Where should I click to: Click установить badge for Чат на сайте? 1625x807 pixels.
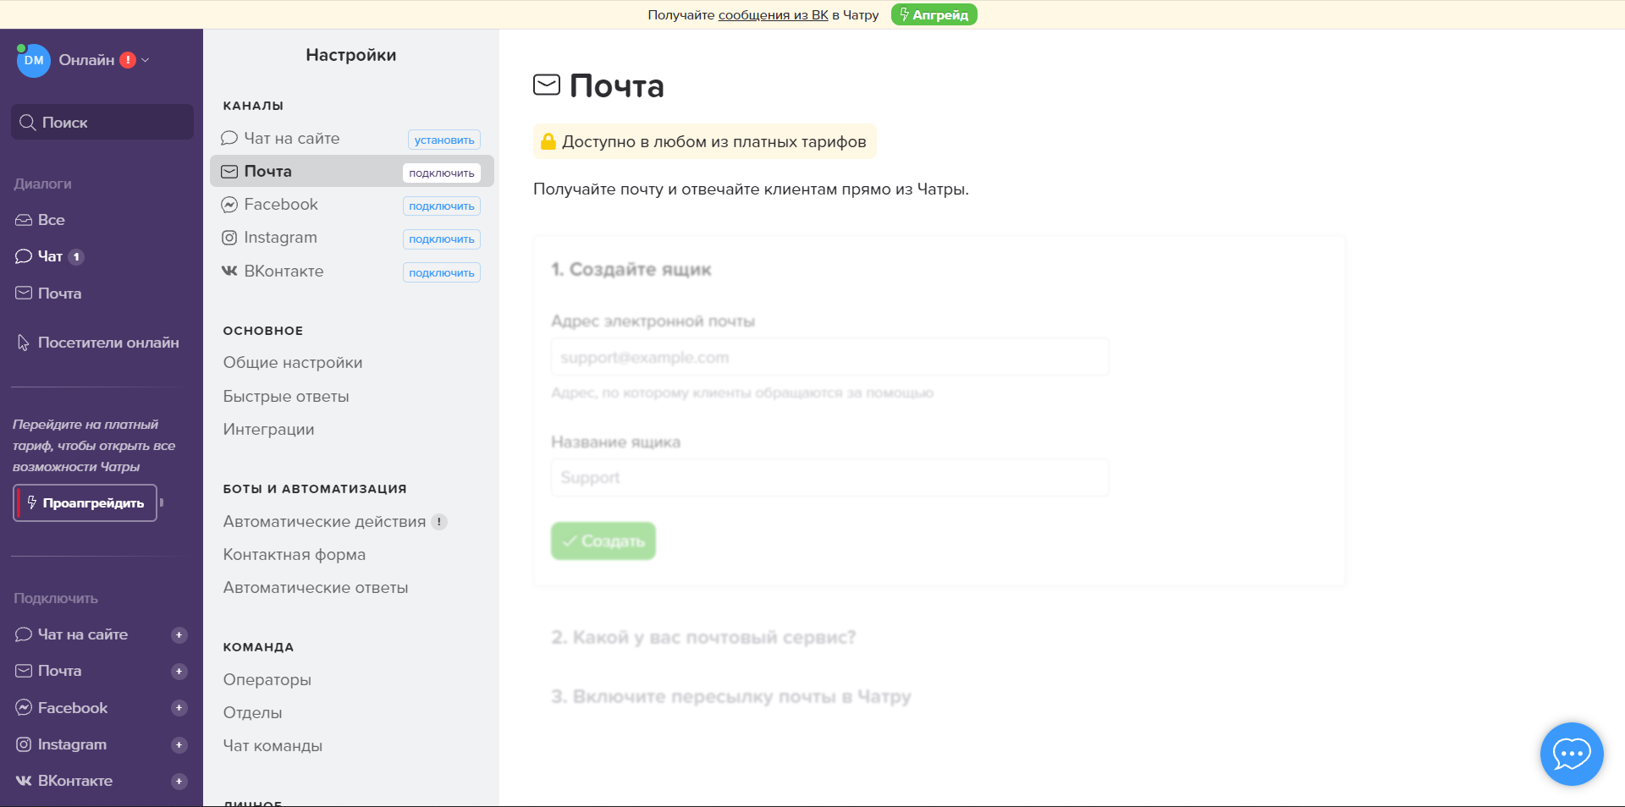tap(444, 140)
